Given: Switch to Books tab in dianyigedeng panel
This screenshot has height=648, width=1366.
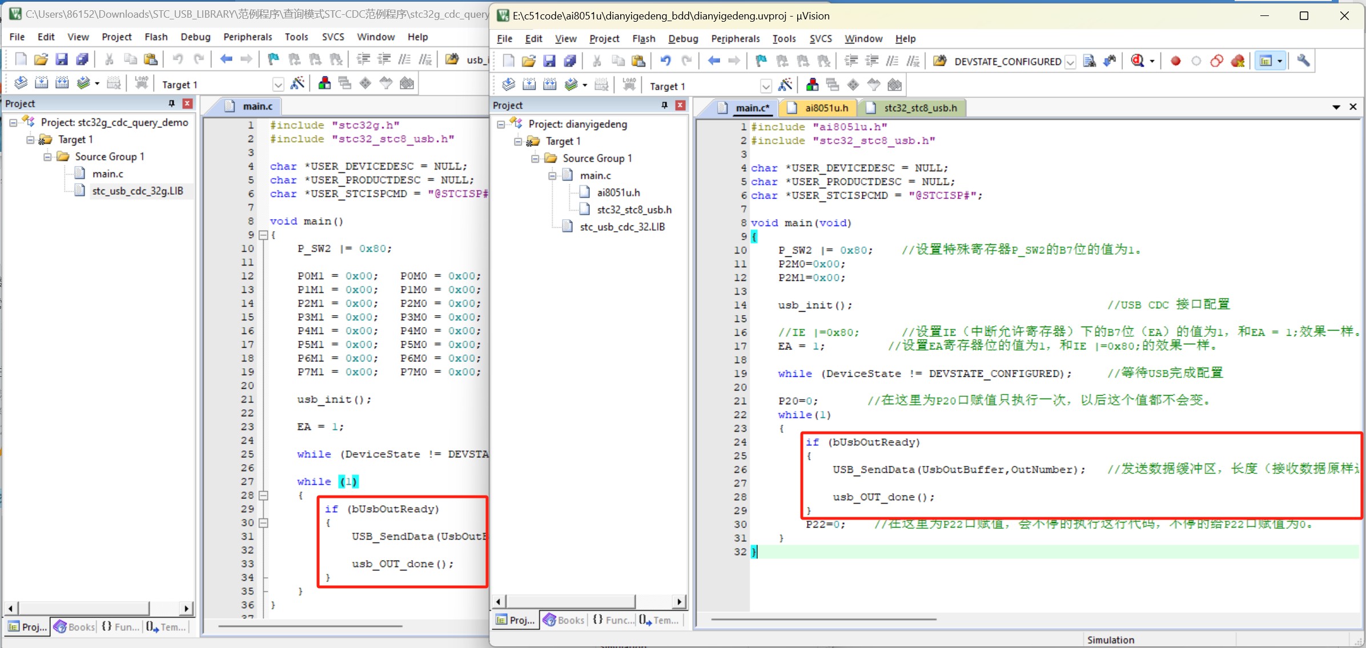Looking at the screenshot, I should [563, 619].
